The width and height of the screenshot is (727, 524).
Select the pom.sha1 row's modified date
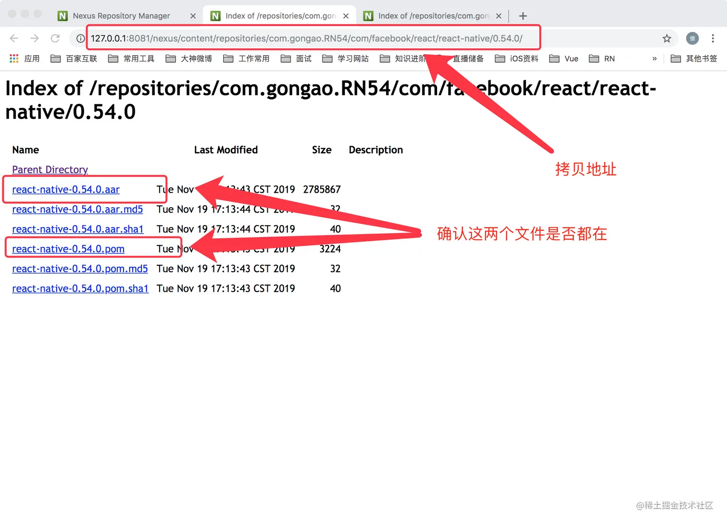click(x=226, y=288)
